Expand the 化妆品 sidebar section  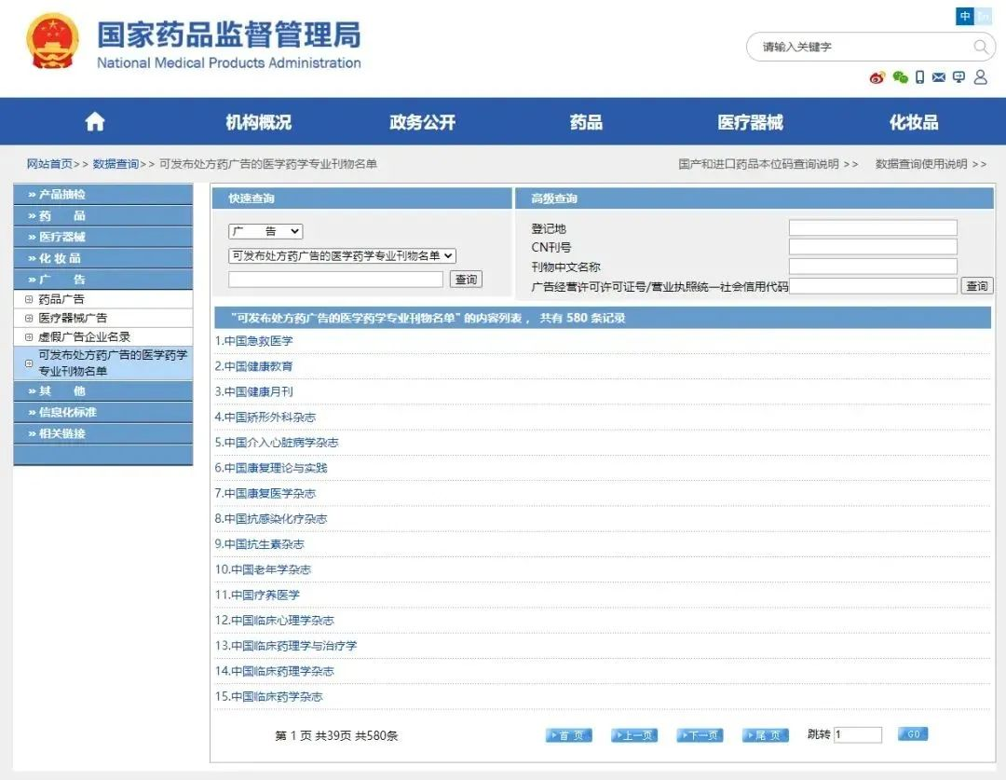pos(103,258)
